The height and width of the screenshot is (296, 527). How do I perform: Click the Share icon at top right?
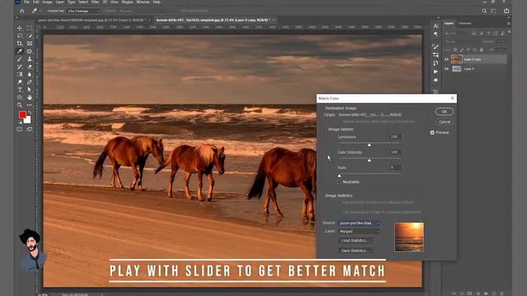coord(506,11)
